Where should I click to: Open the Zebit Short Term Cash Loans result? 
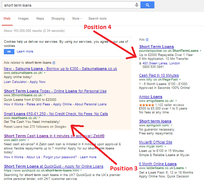[54, 136]
